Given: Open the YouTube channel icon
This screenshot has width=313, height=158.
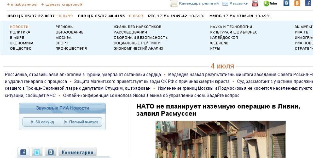Looking at the screenshot, I should (x=255, y=3).
